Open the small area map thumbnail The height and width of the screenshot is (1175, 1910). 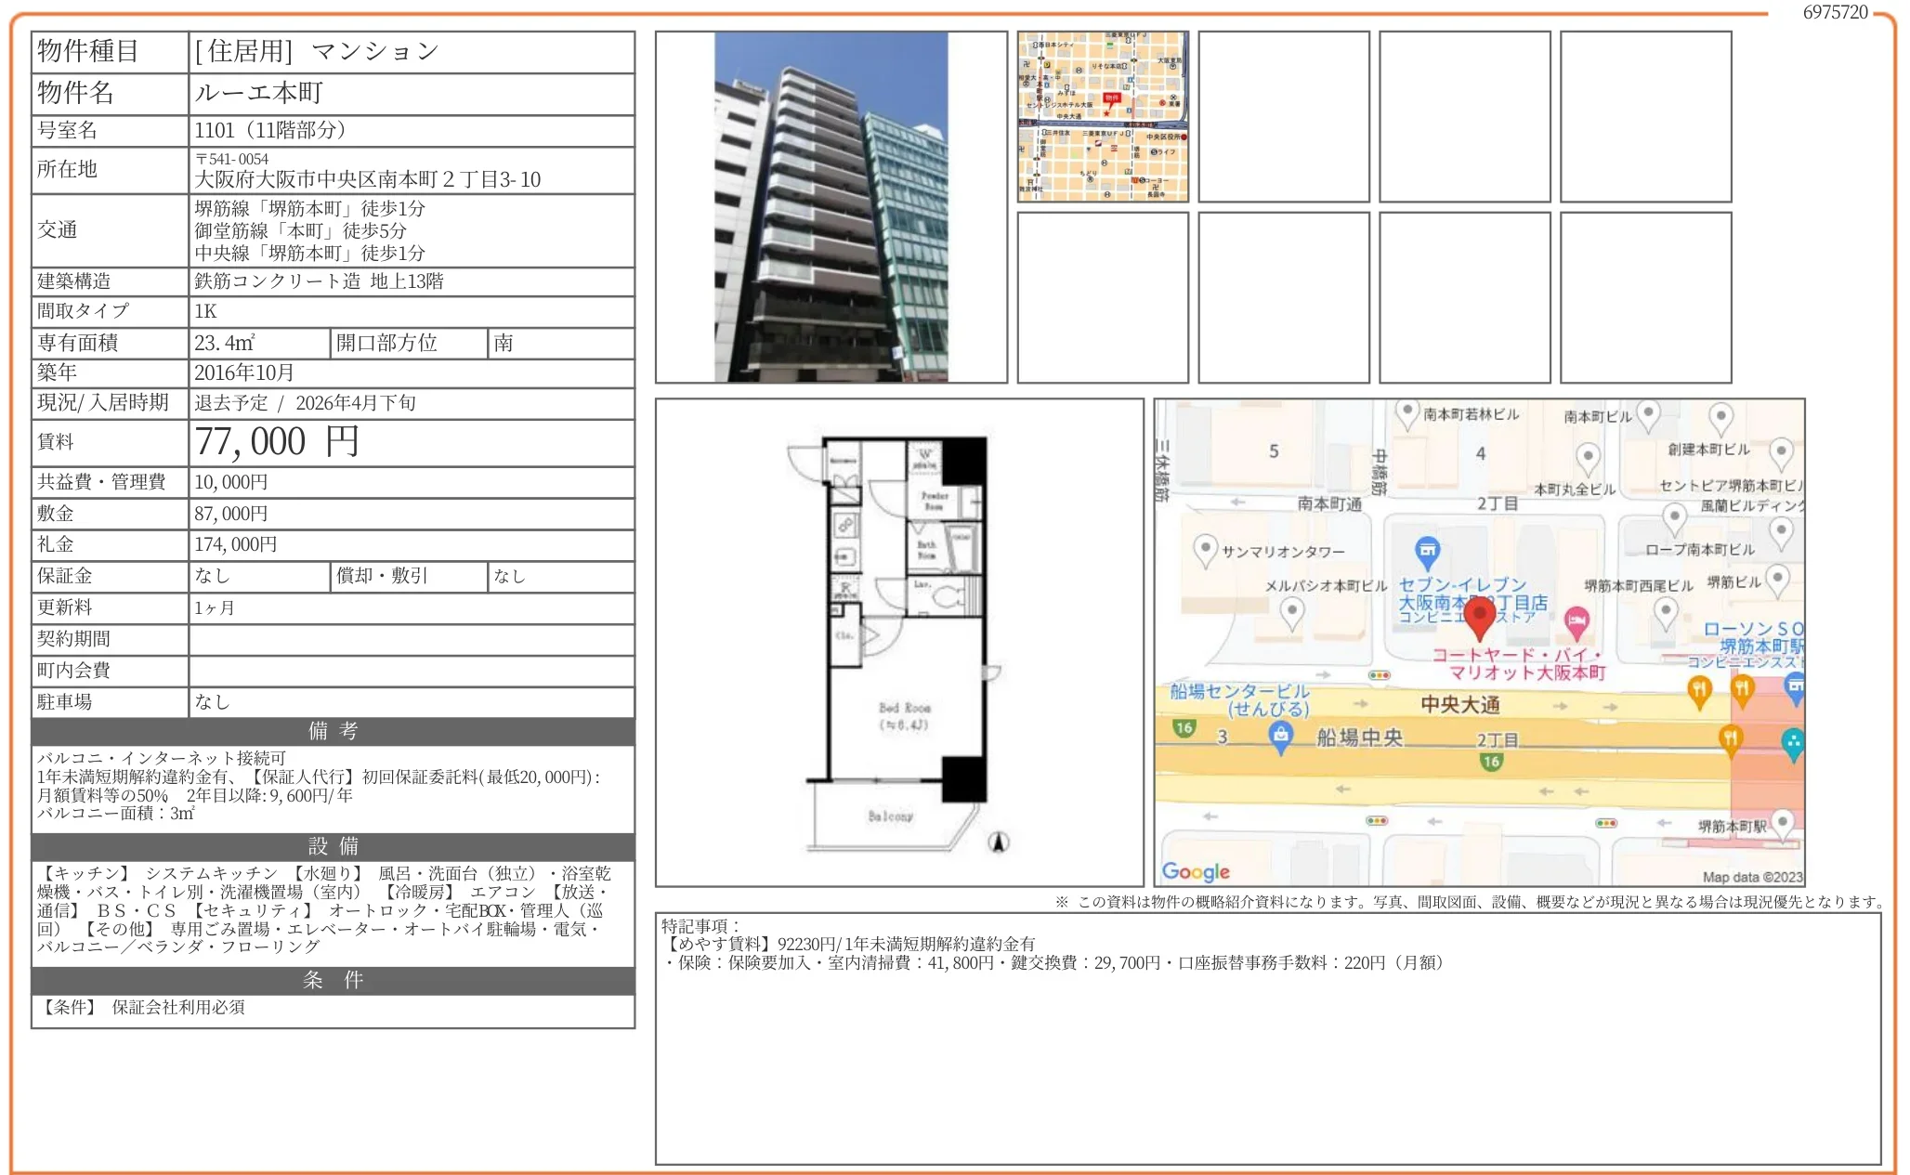[1102, 116]
